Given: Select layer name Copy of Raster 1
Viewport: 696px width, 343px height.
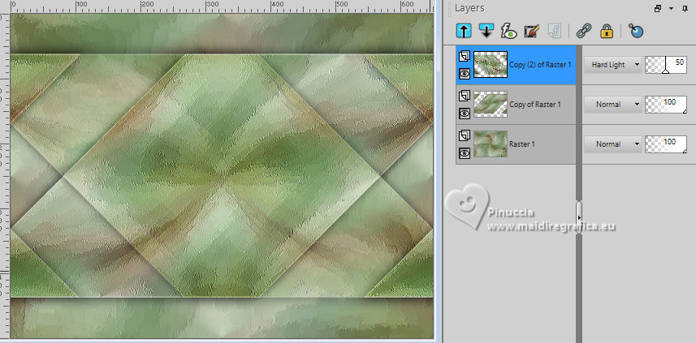Looking at the screenshot, I should click(x=535, y=104).
